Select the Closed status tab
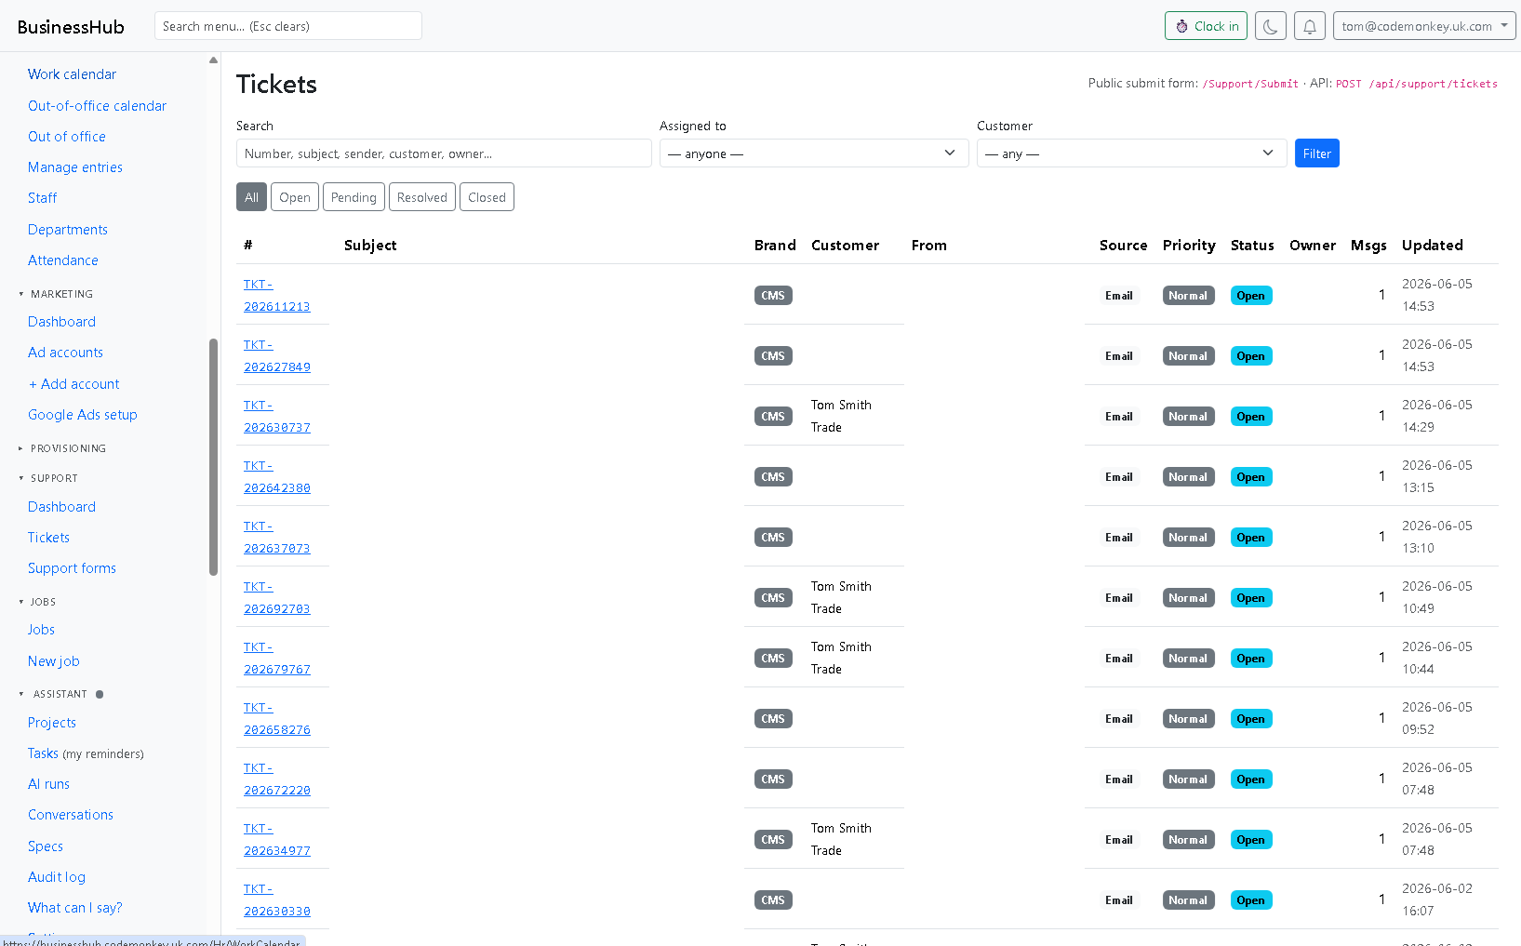 click(487, 197)
